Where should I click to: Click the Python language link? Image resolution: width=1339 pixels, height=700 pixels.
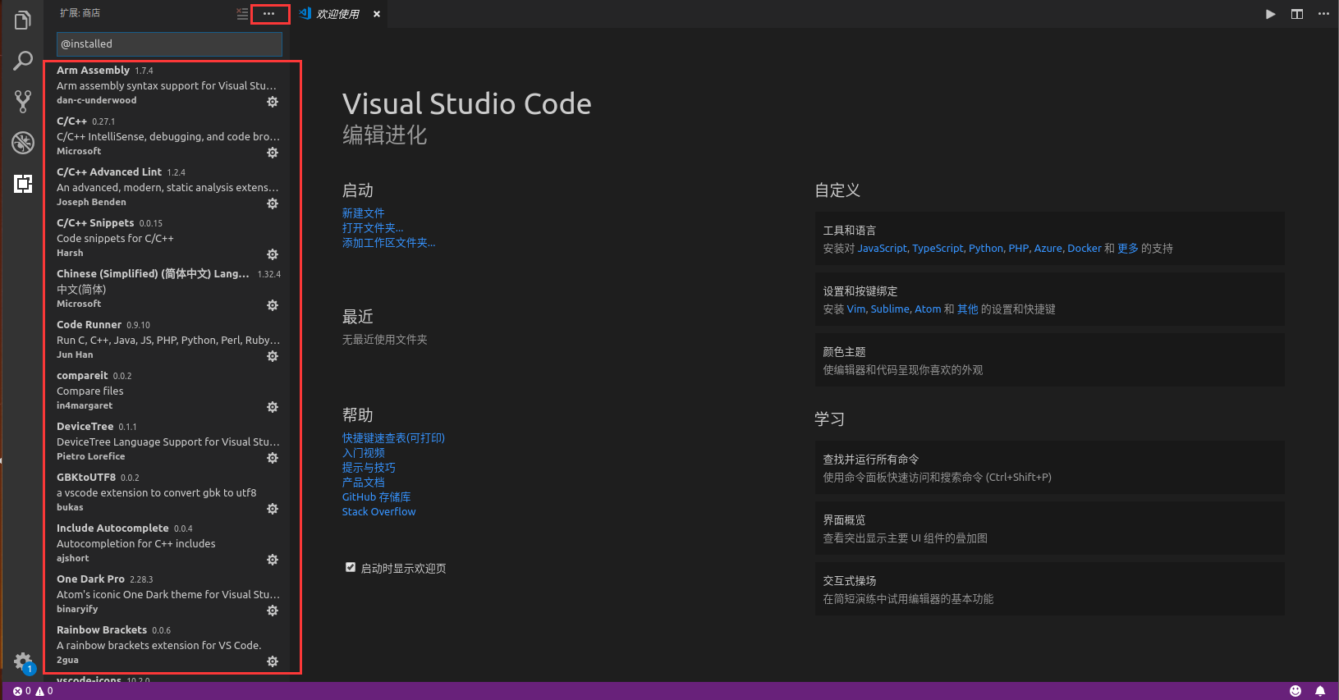pos(986,249)
